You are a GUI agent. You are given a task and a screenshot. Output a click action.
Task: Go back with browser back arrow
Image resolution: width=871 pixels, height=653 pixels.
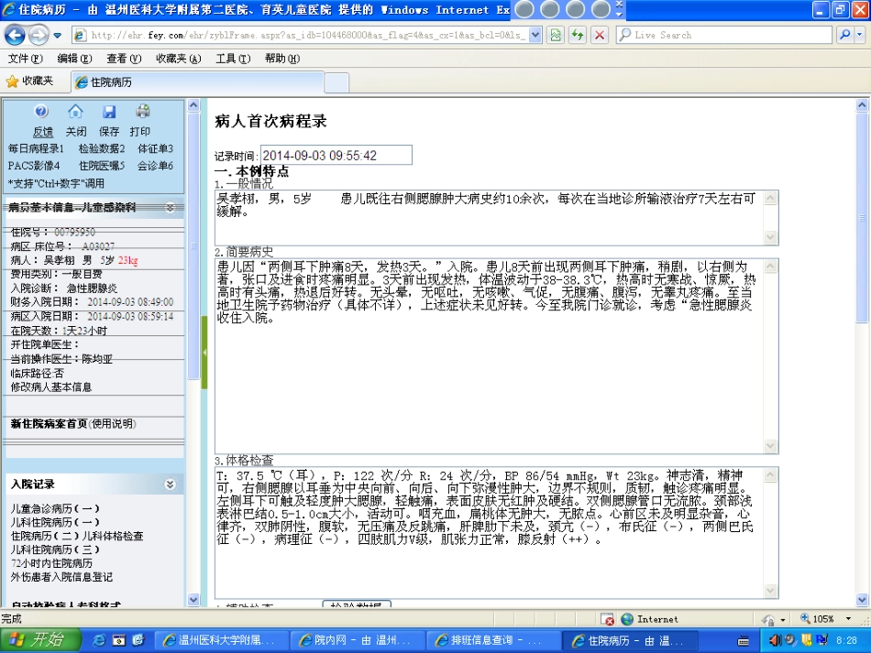[x=15, y=36]
